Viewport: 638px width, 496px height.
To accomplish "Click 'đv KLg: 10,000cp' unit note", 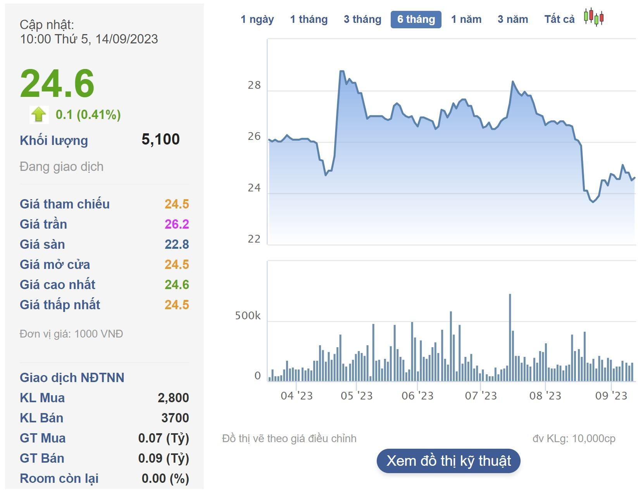I will (x=574, y=438).
